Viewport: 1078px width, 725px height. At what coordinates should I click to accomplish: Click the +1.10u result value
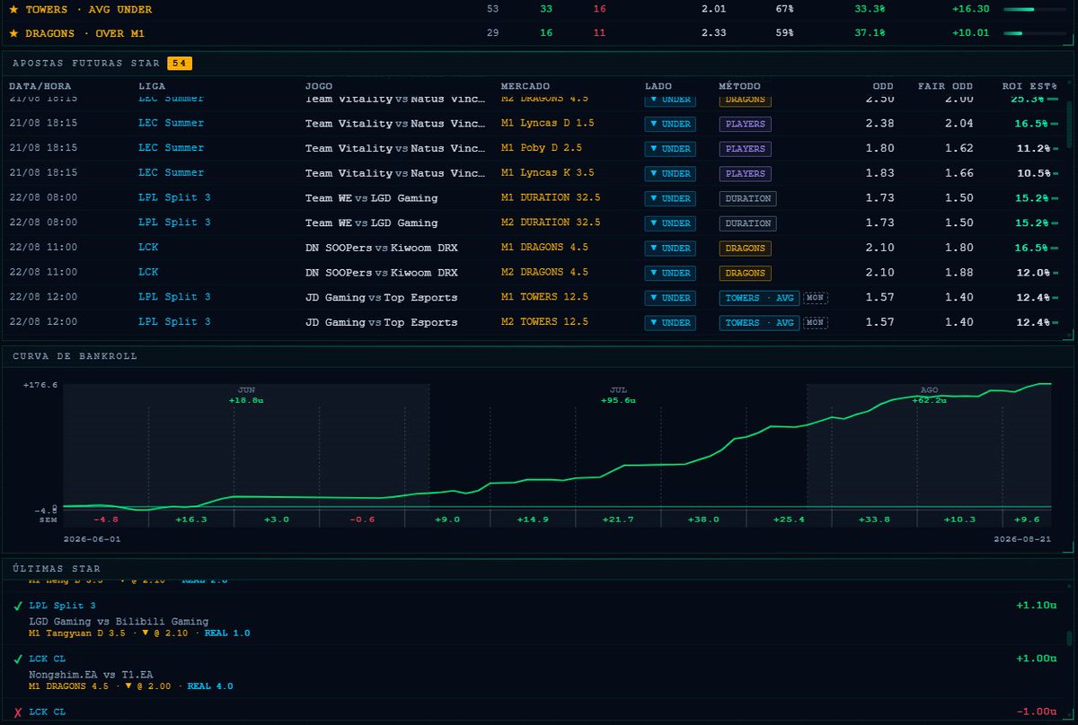[1036, 606]
